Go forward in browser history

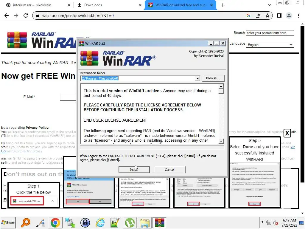(16, 16)
